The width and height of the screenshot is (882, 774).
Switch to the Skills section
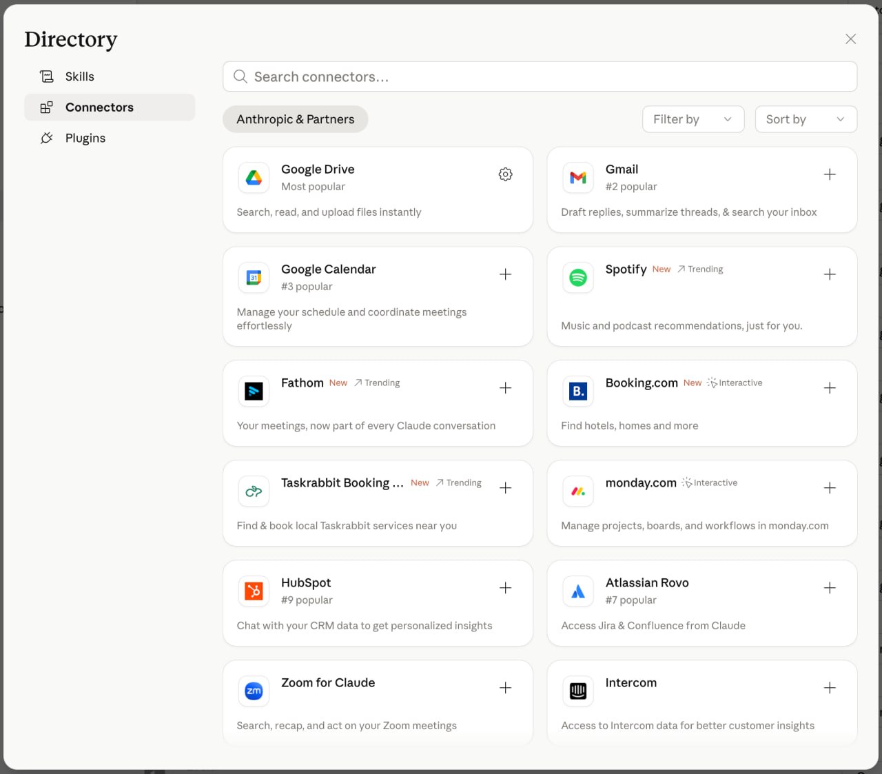coord(79,77)
